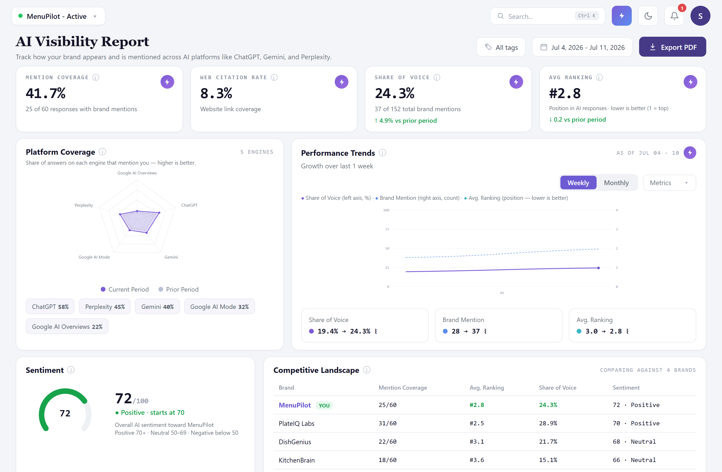Image resolution: width=722 pixels, height=472 pixels.
Task: Sort by the Mention Coverage column header
Action: 402,387
